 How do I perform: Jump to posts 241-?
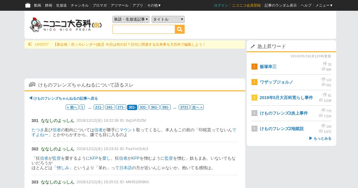110,107
